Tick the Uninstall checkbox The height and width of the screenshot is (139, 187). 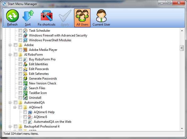click(20, 98)
